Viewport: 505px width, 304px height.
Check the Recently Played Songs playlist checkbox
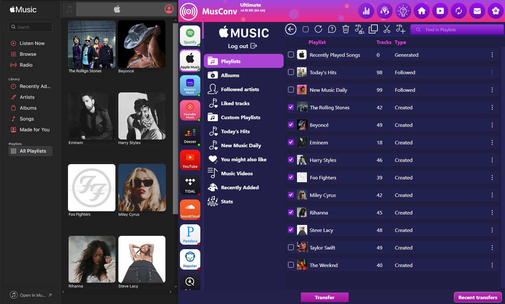coord(291,54)
